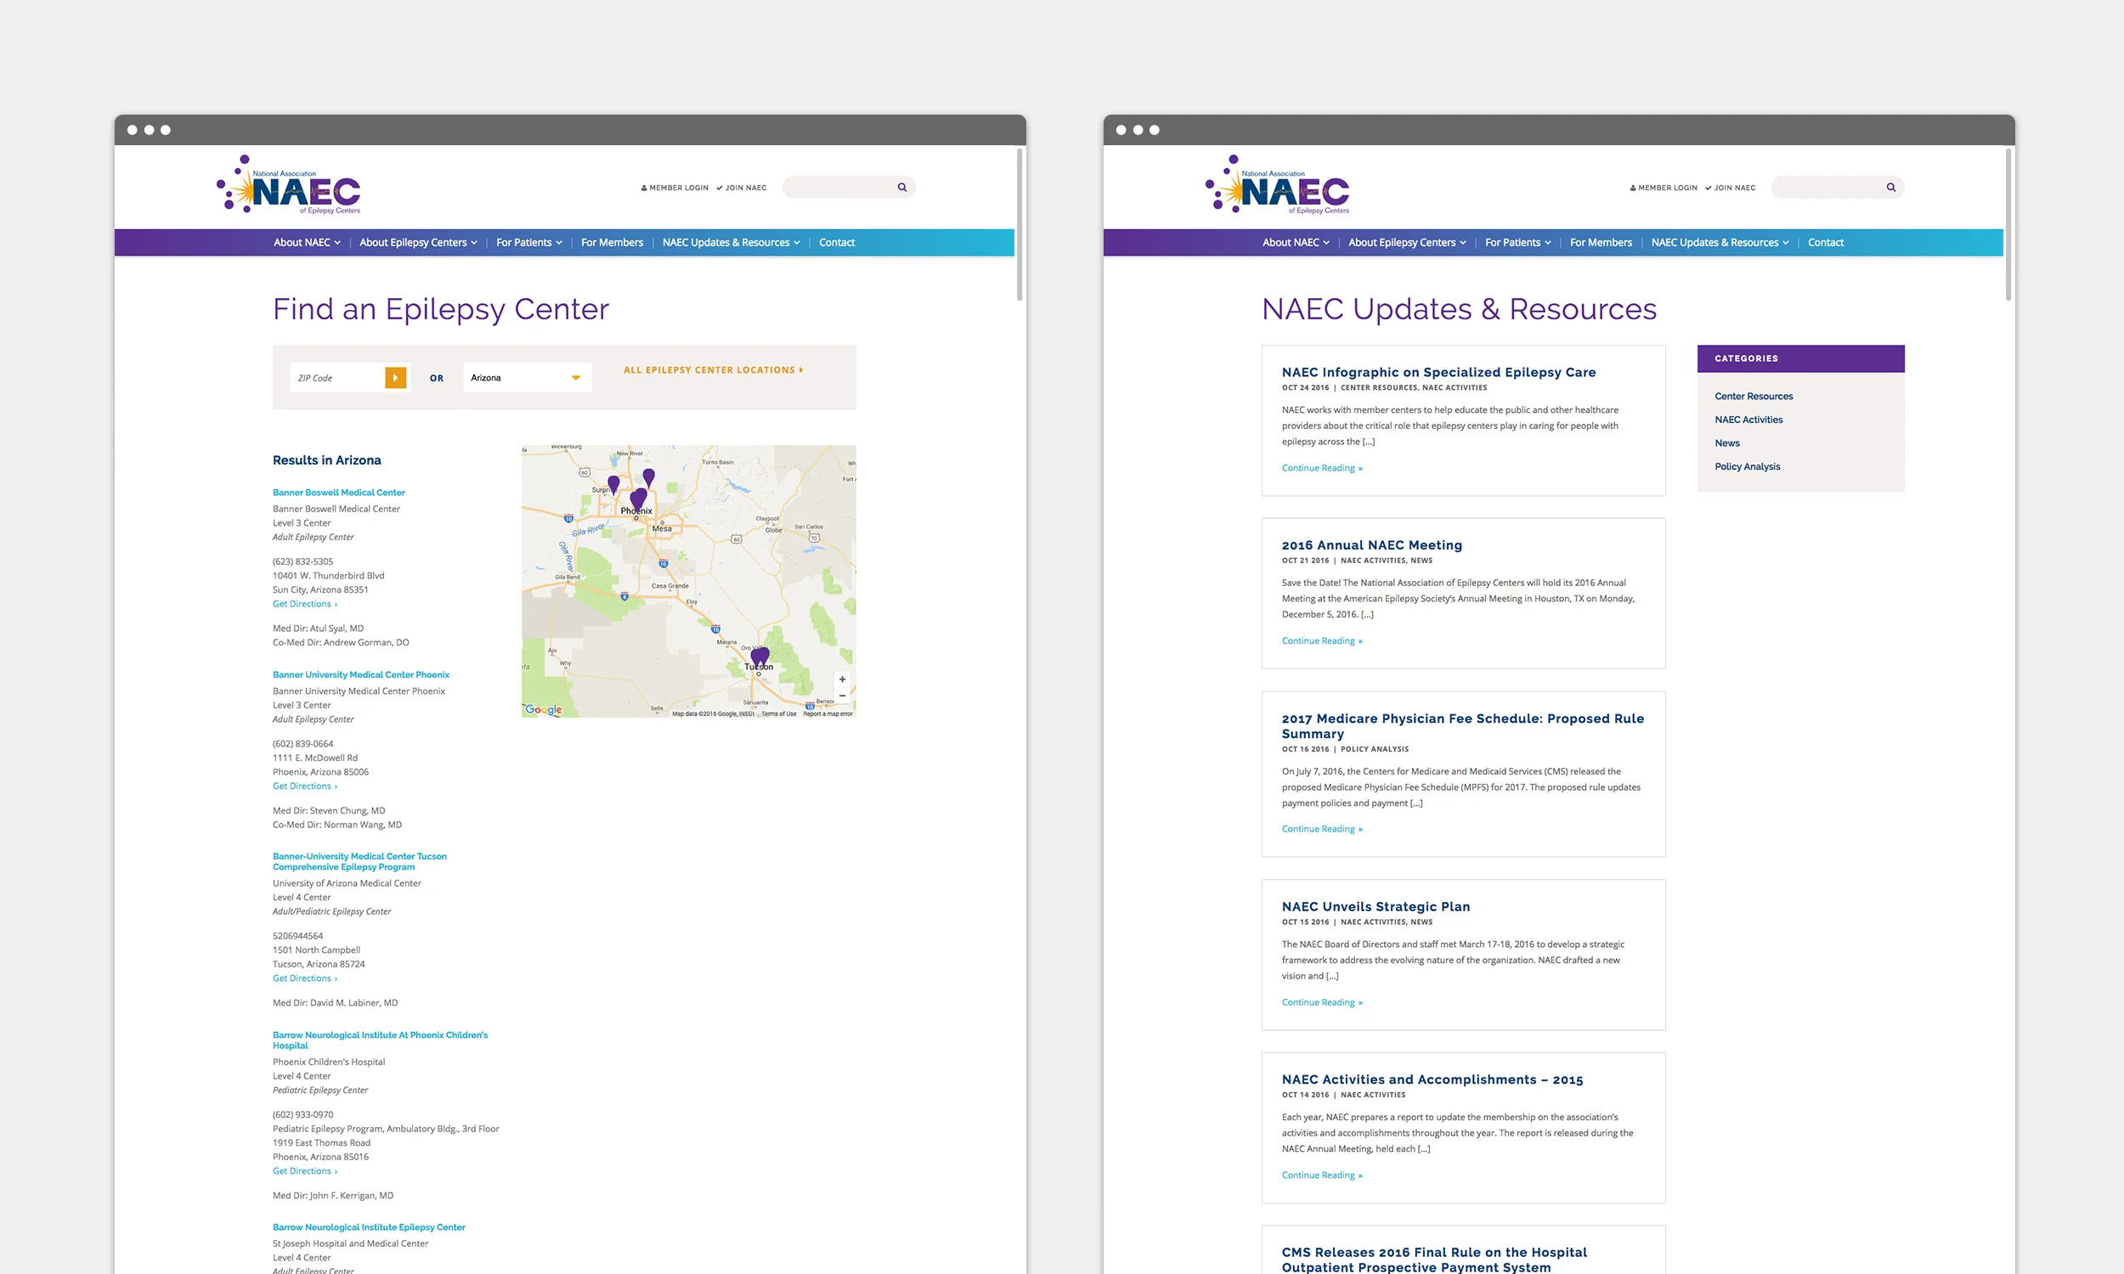Open NAEC Activities and Accomplishments 2015 post

[x=1432, y=1080]
